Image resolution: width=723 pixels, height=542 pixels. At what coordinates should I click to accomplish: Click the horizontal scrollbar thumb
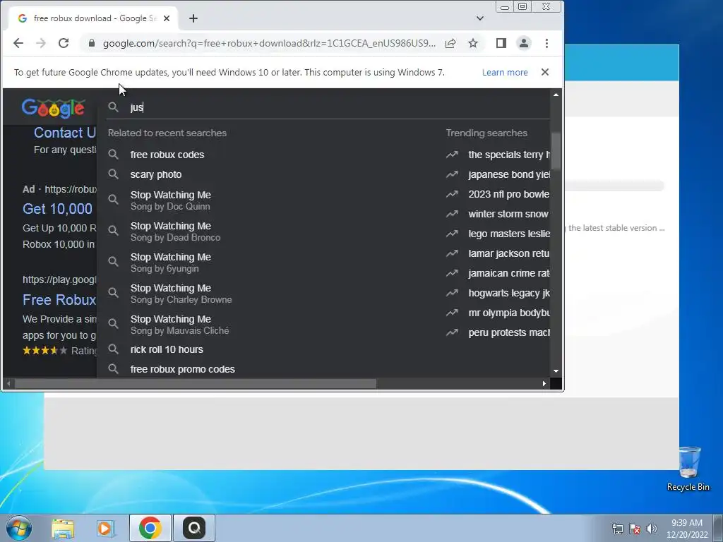(195, 384)
